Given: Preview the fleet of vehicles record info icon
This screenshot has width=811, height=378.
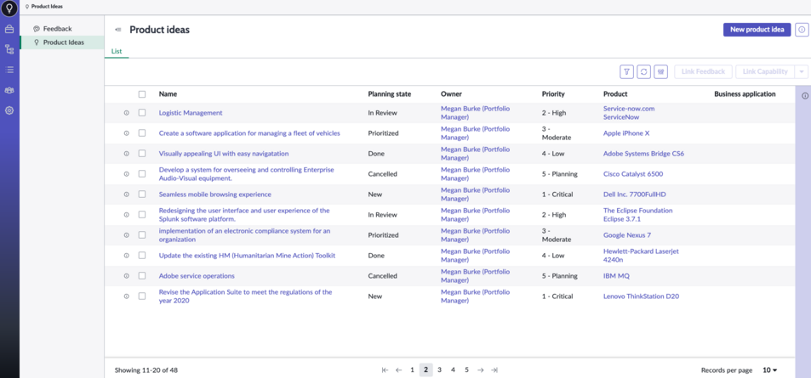Looking at the screenshot, I should coord(126,133).
